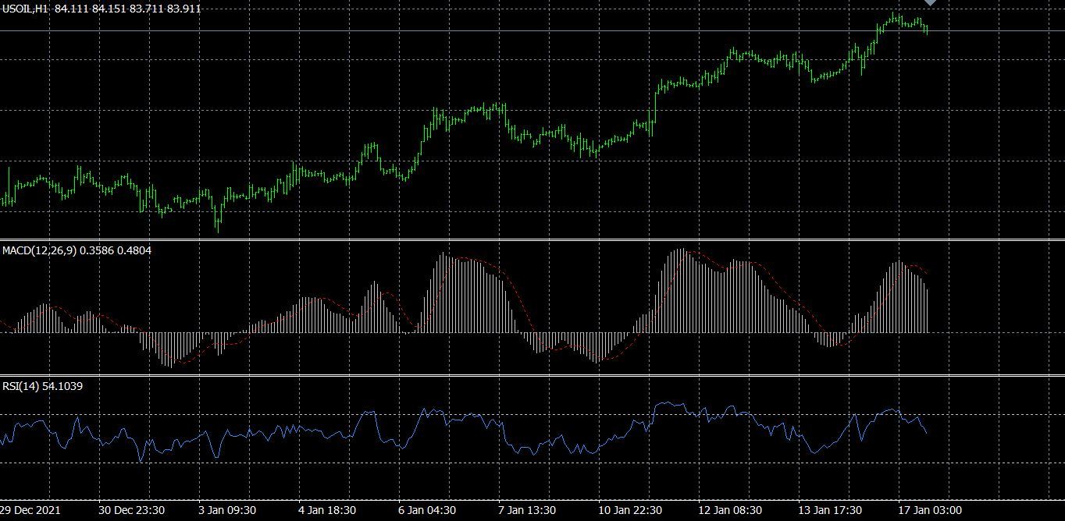Click the 4 Jan 18:30 time label

(x=328, y=510)
